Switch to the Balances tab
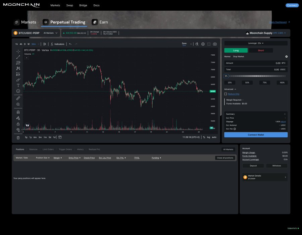Viewport: 302px width, 235px height. pyautogui.click(x=33, y=150)
